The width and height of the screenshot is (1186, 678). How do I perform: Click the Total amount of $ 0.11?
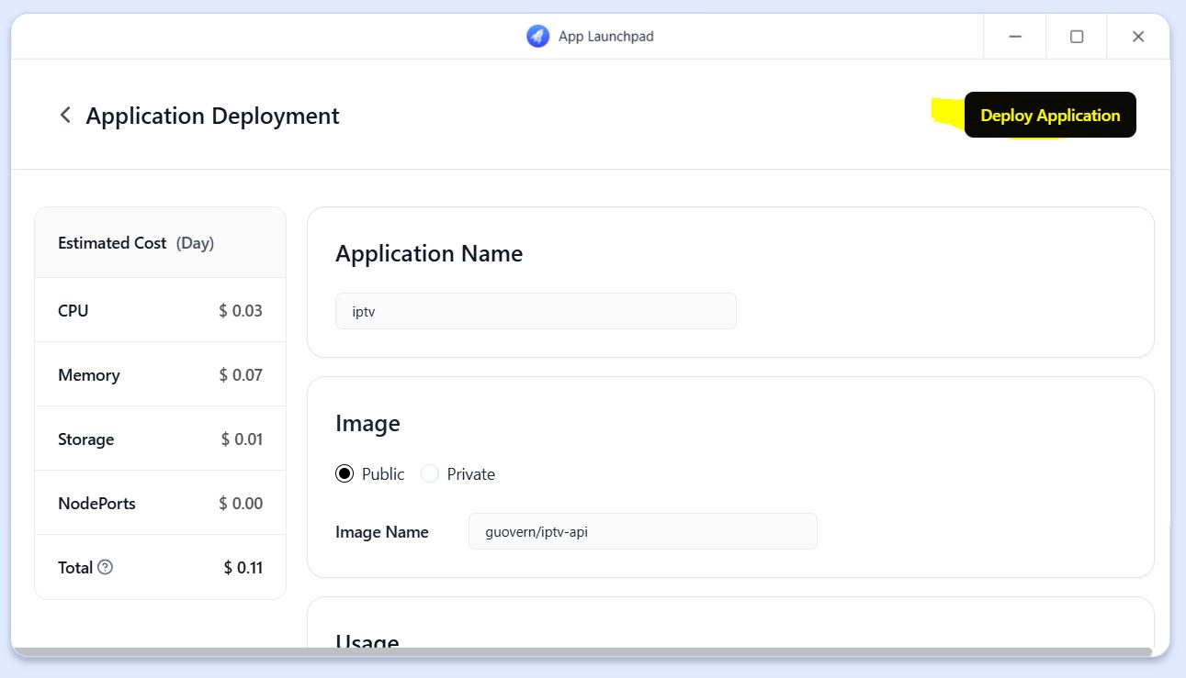point(243,568)
